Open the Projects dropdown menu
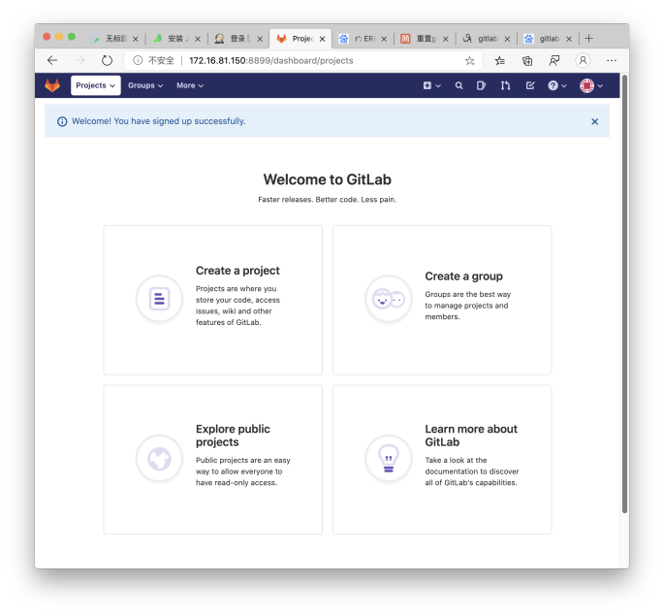664x615 pixels. (x=96, y=85)
